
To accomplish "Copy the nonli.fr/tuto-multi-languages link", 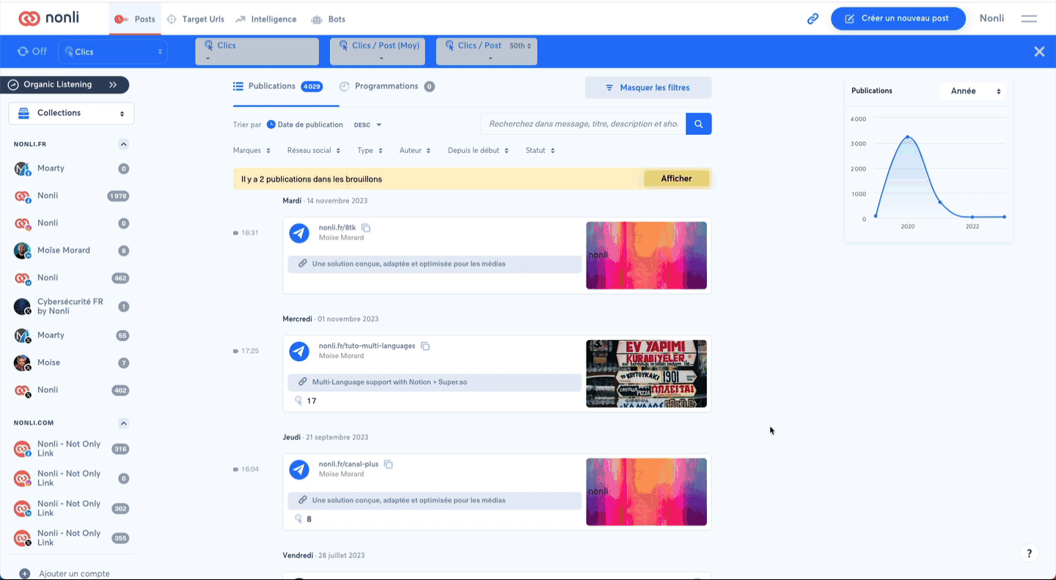I will tap(425, 346).
